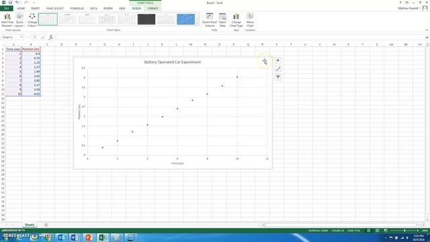Click the formula bar Cancel X icon

(34, 38)
